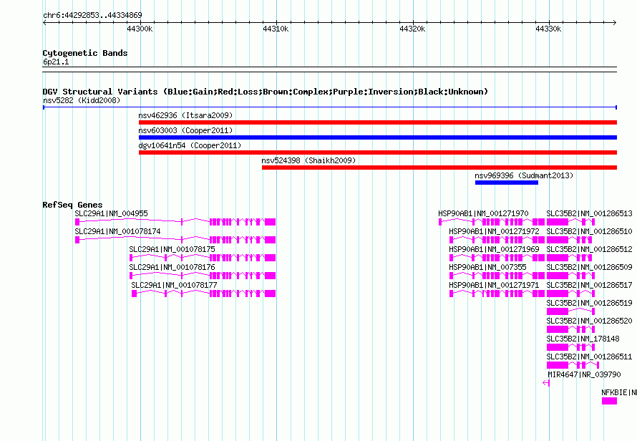Open HSP90AB1|NM_001271972 transcript label
Screen dimensions: 637x441
click(x=494, y=231)
